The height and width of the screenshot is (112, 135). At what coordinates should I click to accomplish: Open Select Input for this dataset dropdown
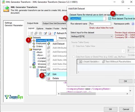point(92,36)
